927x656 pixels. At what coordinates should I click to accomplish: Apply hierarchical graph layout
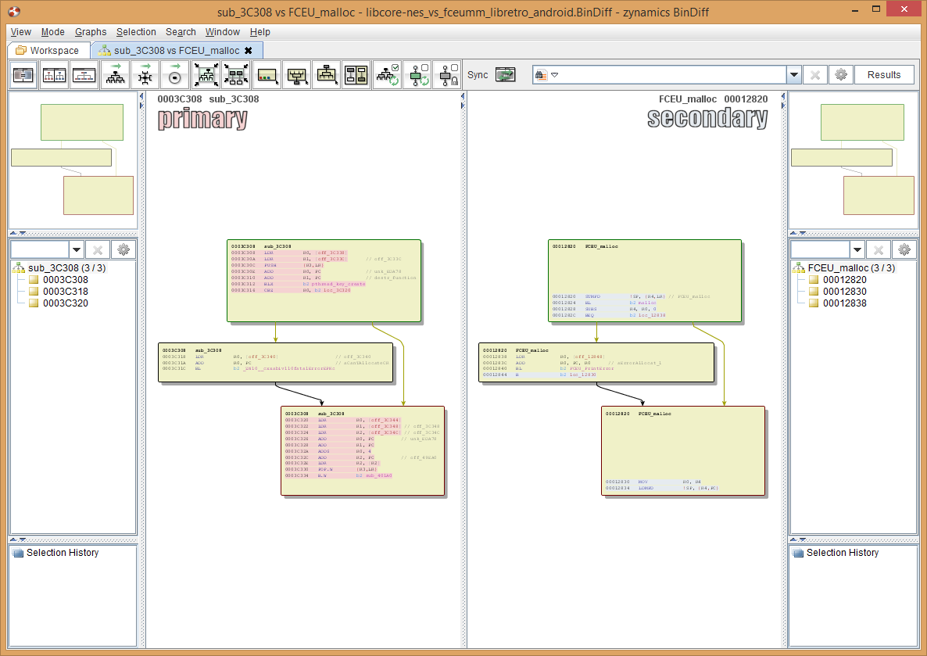115,75
